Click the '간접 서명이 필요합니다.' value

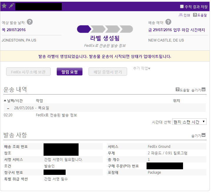point(63,160)
